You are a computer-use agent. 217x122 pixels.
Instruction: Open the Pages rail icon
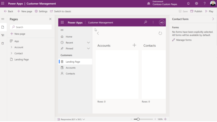click(3, 27)
